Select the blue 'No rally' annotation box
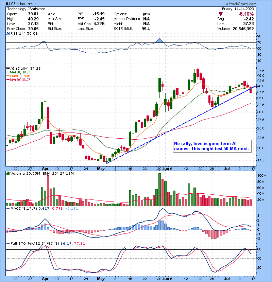 [x=212, y=146]
